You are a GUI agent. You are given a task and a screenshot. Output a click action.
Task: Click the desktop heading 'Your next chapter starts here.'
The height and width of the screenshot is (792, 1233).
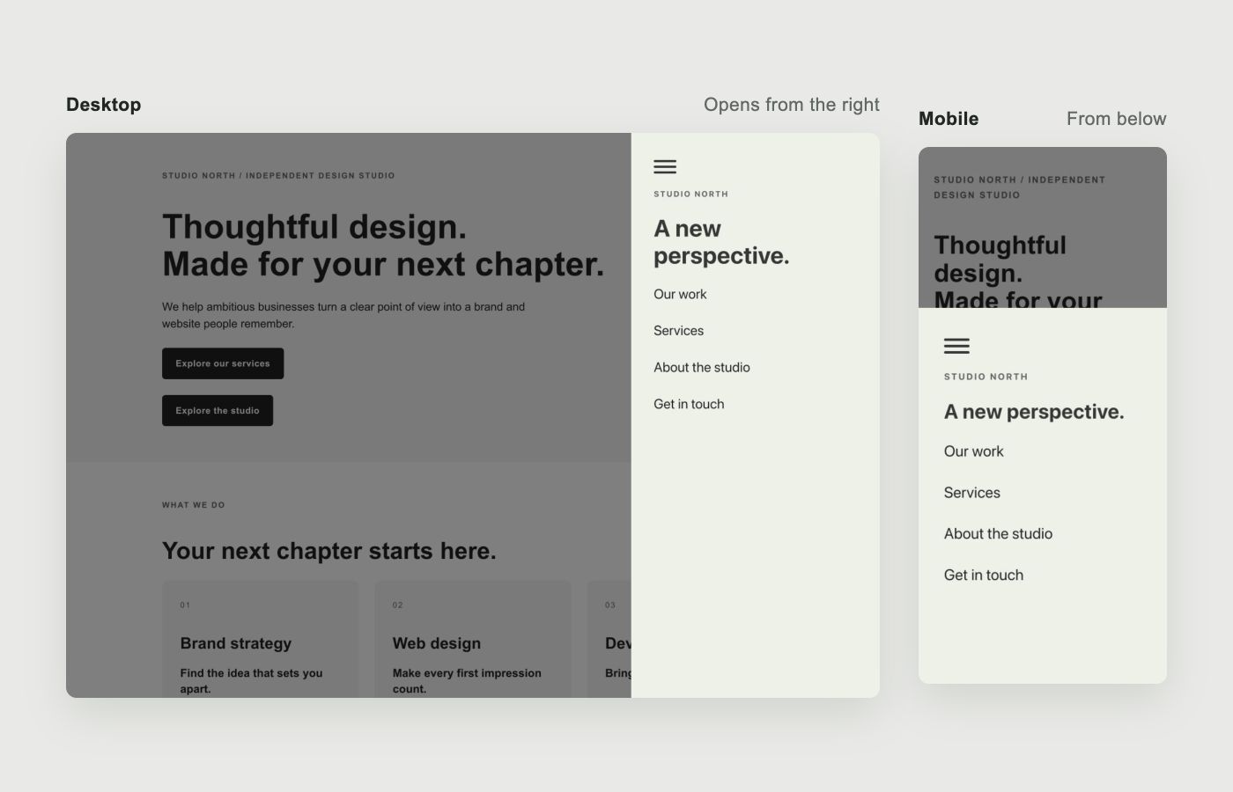pyautogui.click(x=329, y=551)
